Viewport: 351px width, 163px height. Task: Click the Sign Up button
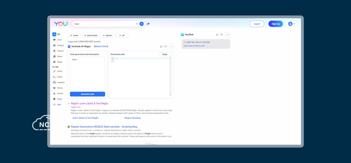click(276, 24)
